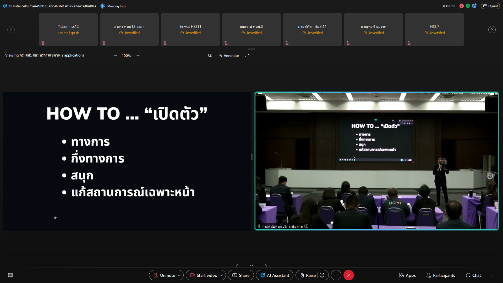Image resolution: width=503 pixels, height=283 pixels.
Task: Open the closed captions icon
Action: pyautogui.click(x=10, y=275)
